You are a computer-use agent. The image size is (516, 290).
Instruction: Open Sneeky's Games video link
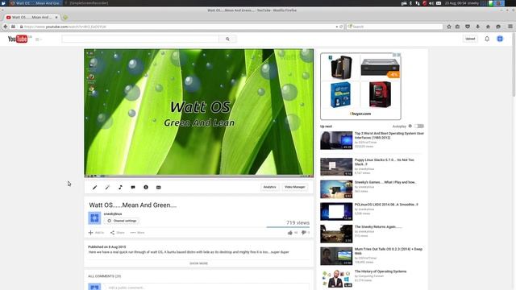click(385, 182)
